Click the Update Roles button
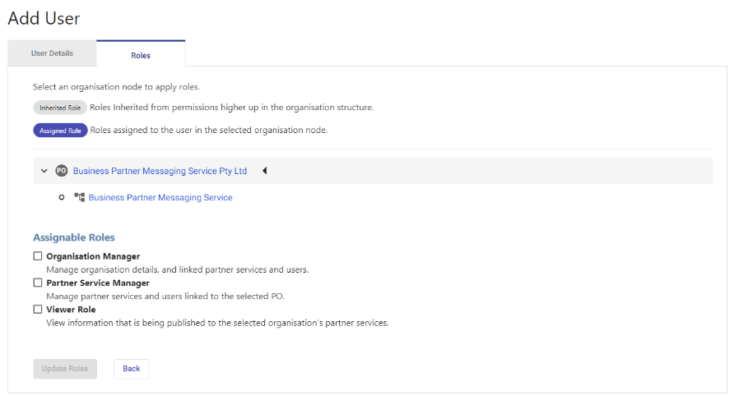734x400 pixels. 65,369
